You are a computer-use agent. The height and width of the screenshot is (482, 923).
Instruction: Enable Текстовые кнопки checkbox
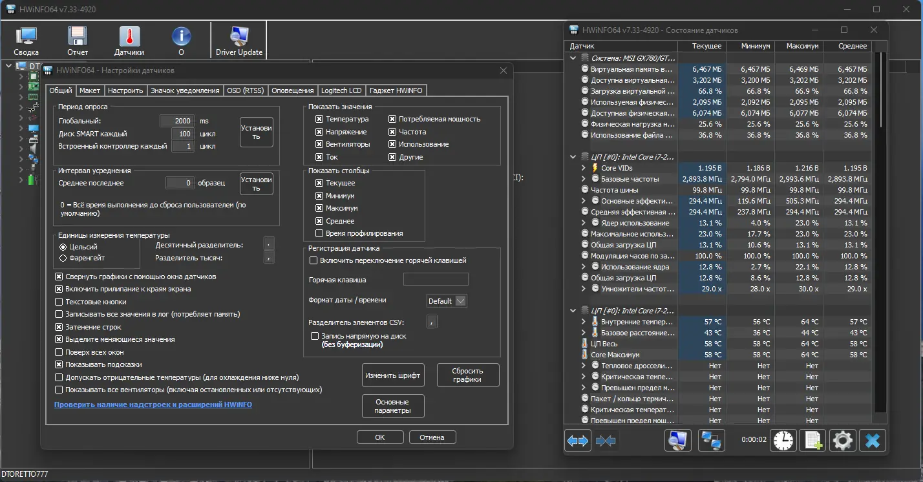[x=59, y=302]
